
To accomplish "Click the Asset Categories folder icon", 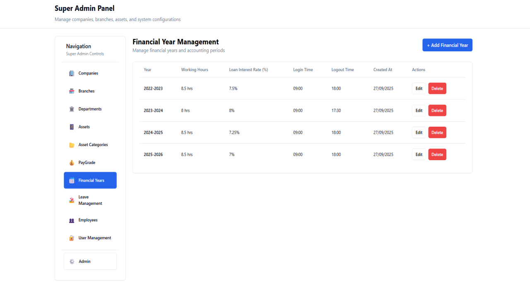I will (72, 145).
